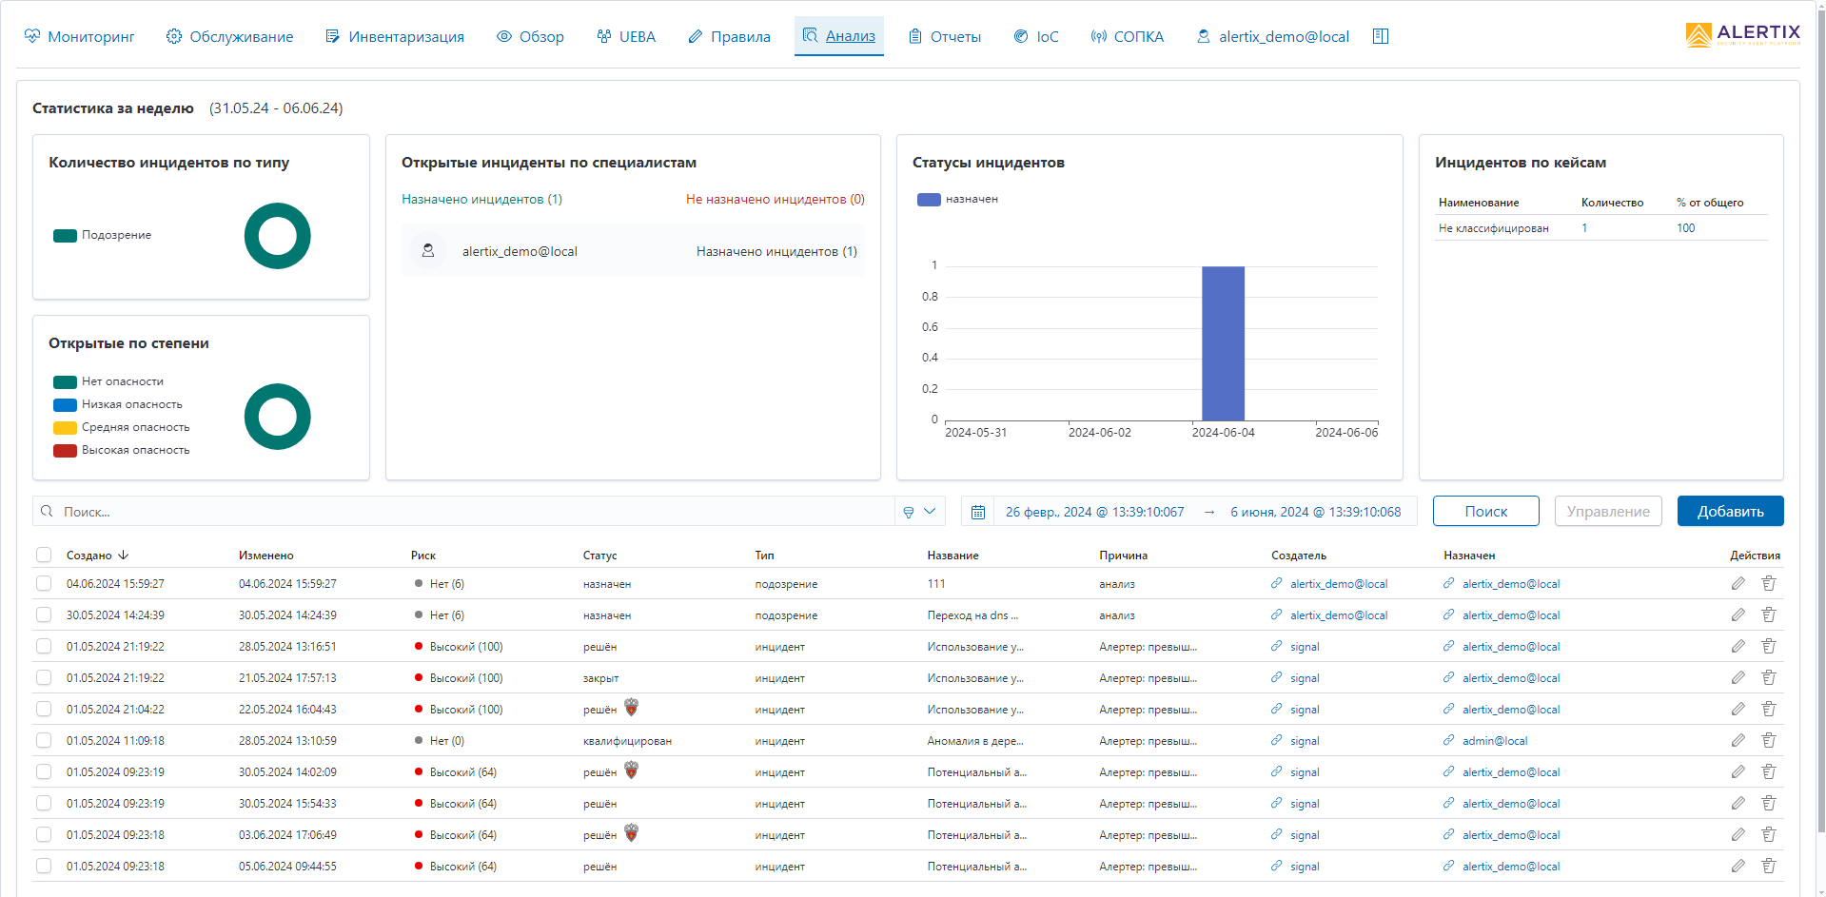Focus the Поиск... search input field
This screenshot has height=897, width=1826.
point(476,511)
